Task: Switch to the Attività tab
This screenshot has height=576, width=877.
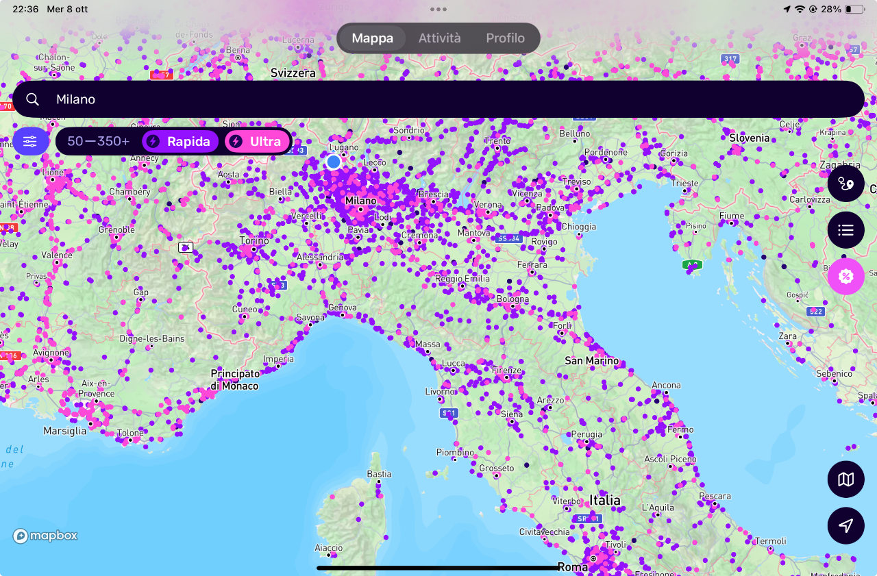Action: pos(439,38)
